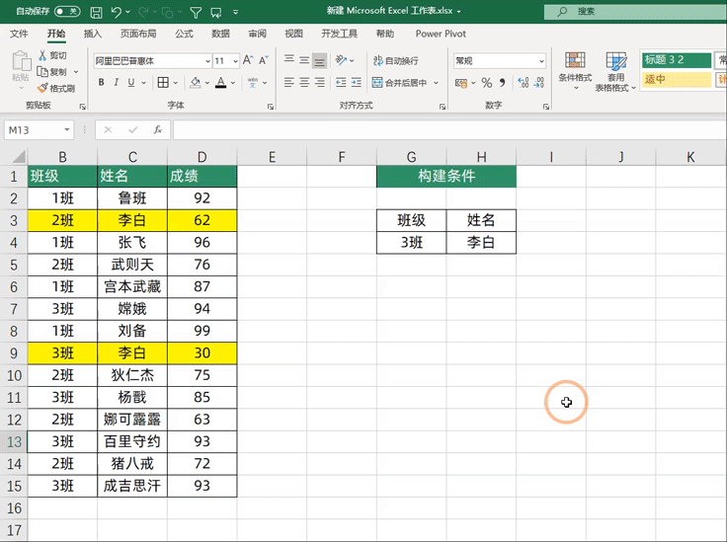727x542 pixels.
Task: Click the Save icon in quick access toolbar
Action: (x=95, y=12)
